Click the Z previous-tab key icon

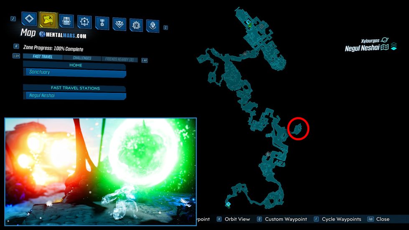tap(13, 18)
